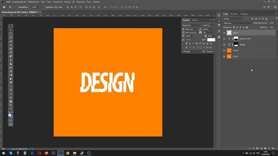Click the layer opacity value field
This screenshot has height=156, width=278.
pos(271,23)
